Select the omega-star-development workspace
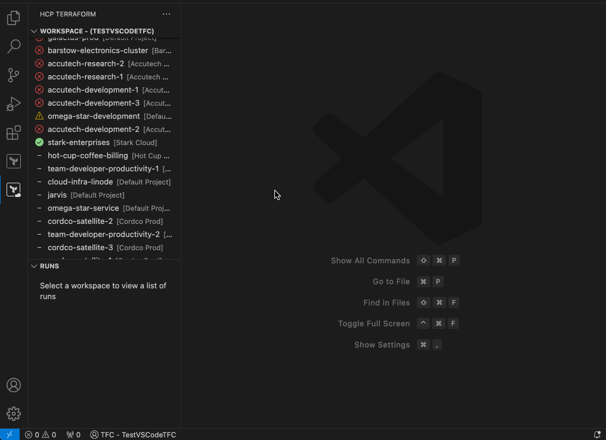The height and width of the screenshot is (440, 606). 104,116
